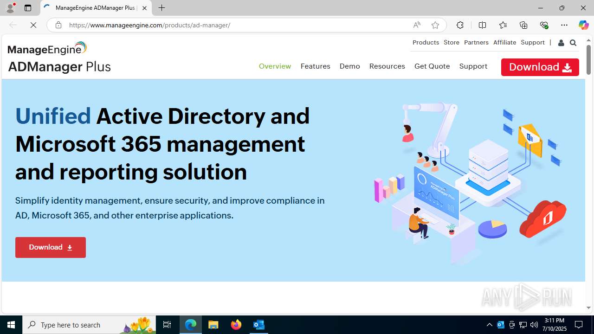Image resolution: width=594 pixels, height=334 pixels.
Task: Click the site search magnifier icon
Action: 573,43
